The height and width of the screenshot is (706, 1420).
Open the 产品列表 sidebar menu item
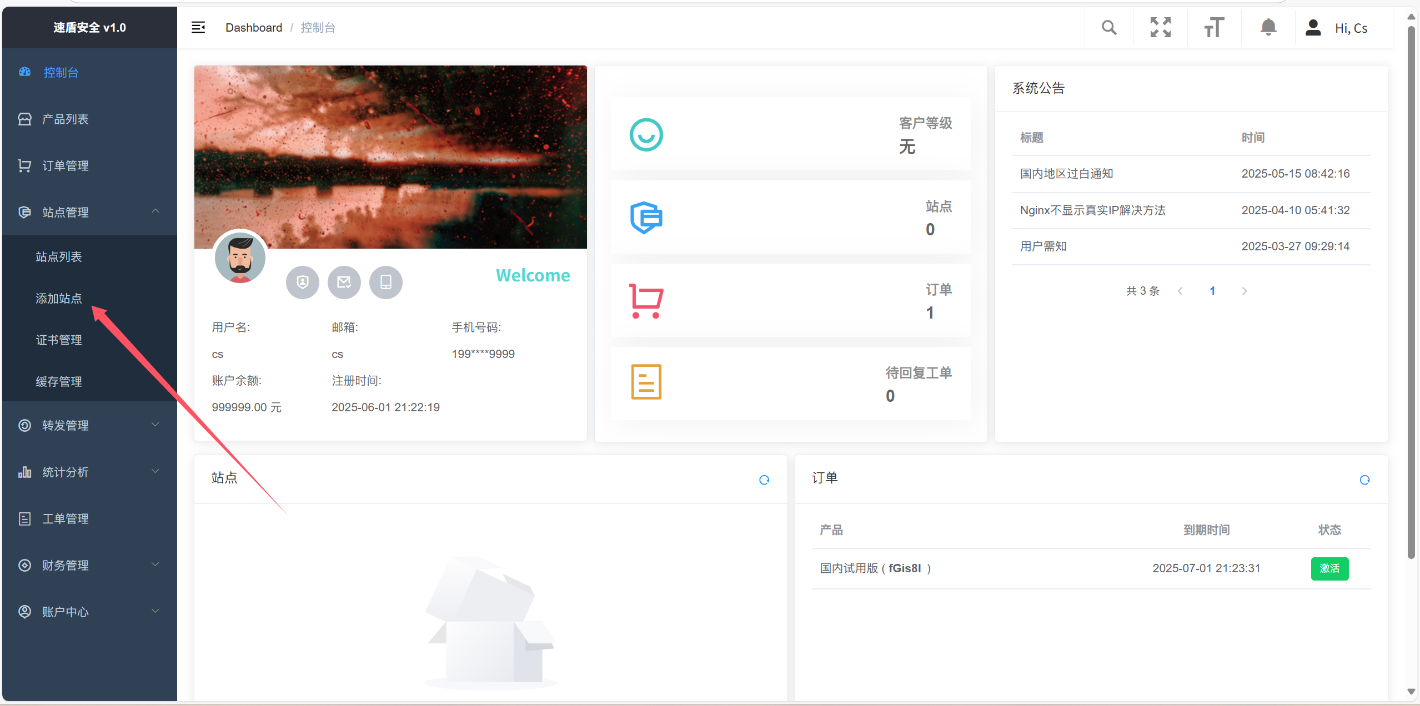(65, 118)
